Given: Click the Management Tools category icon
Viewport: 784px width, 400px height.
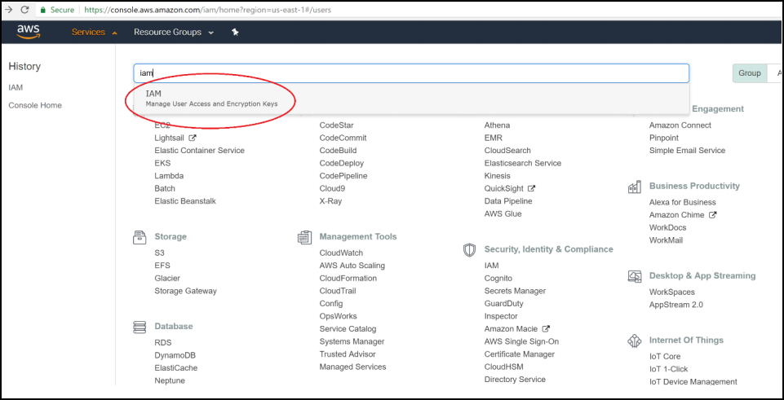Looking at the screenshot, I should (x=304, y=237).
